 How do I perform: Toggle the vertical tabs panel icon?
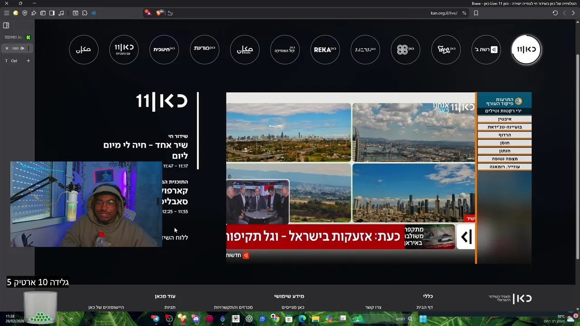(x=6, y=25)
